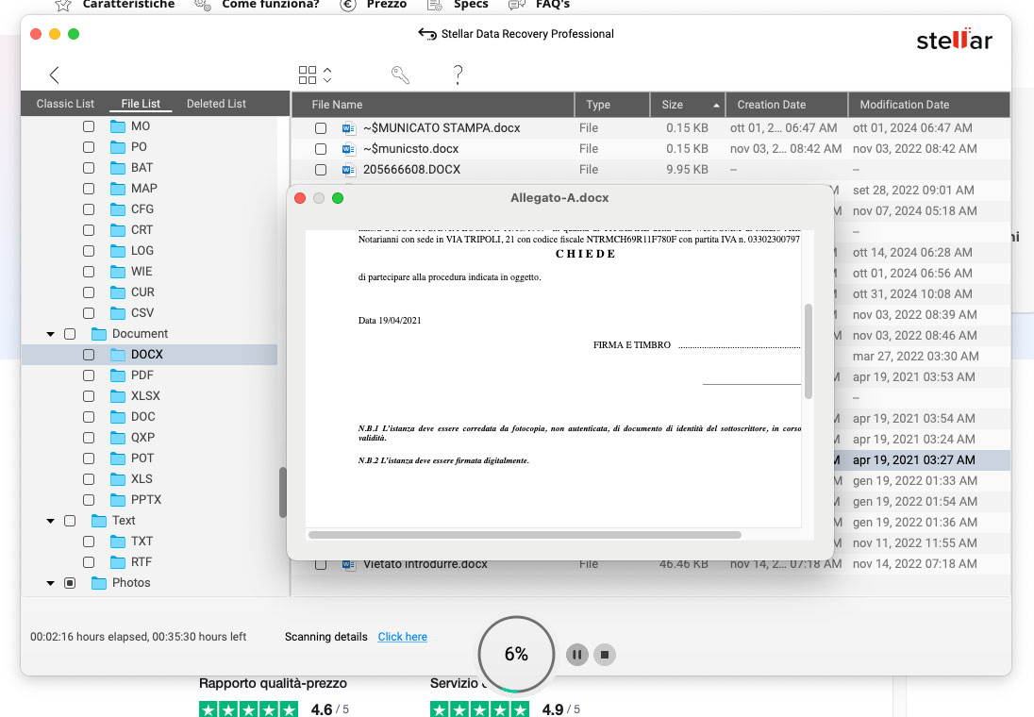Click the key activation icon
The height and width of the screenshot is (717, 1034).
pyautogui.click(x=400, y=75)
